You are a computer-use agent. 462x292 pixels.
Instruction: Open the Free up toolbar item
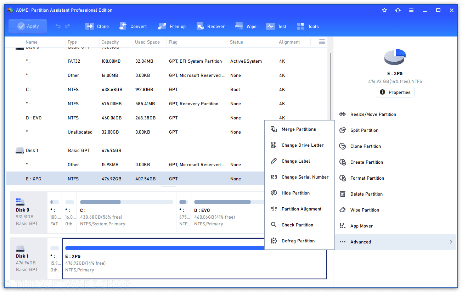pos(172,26)
